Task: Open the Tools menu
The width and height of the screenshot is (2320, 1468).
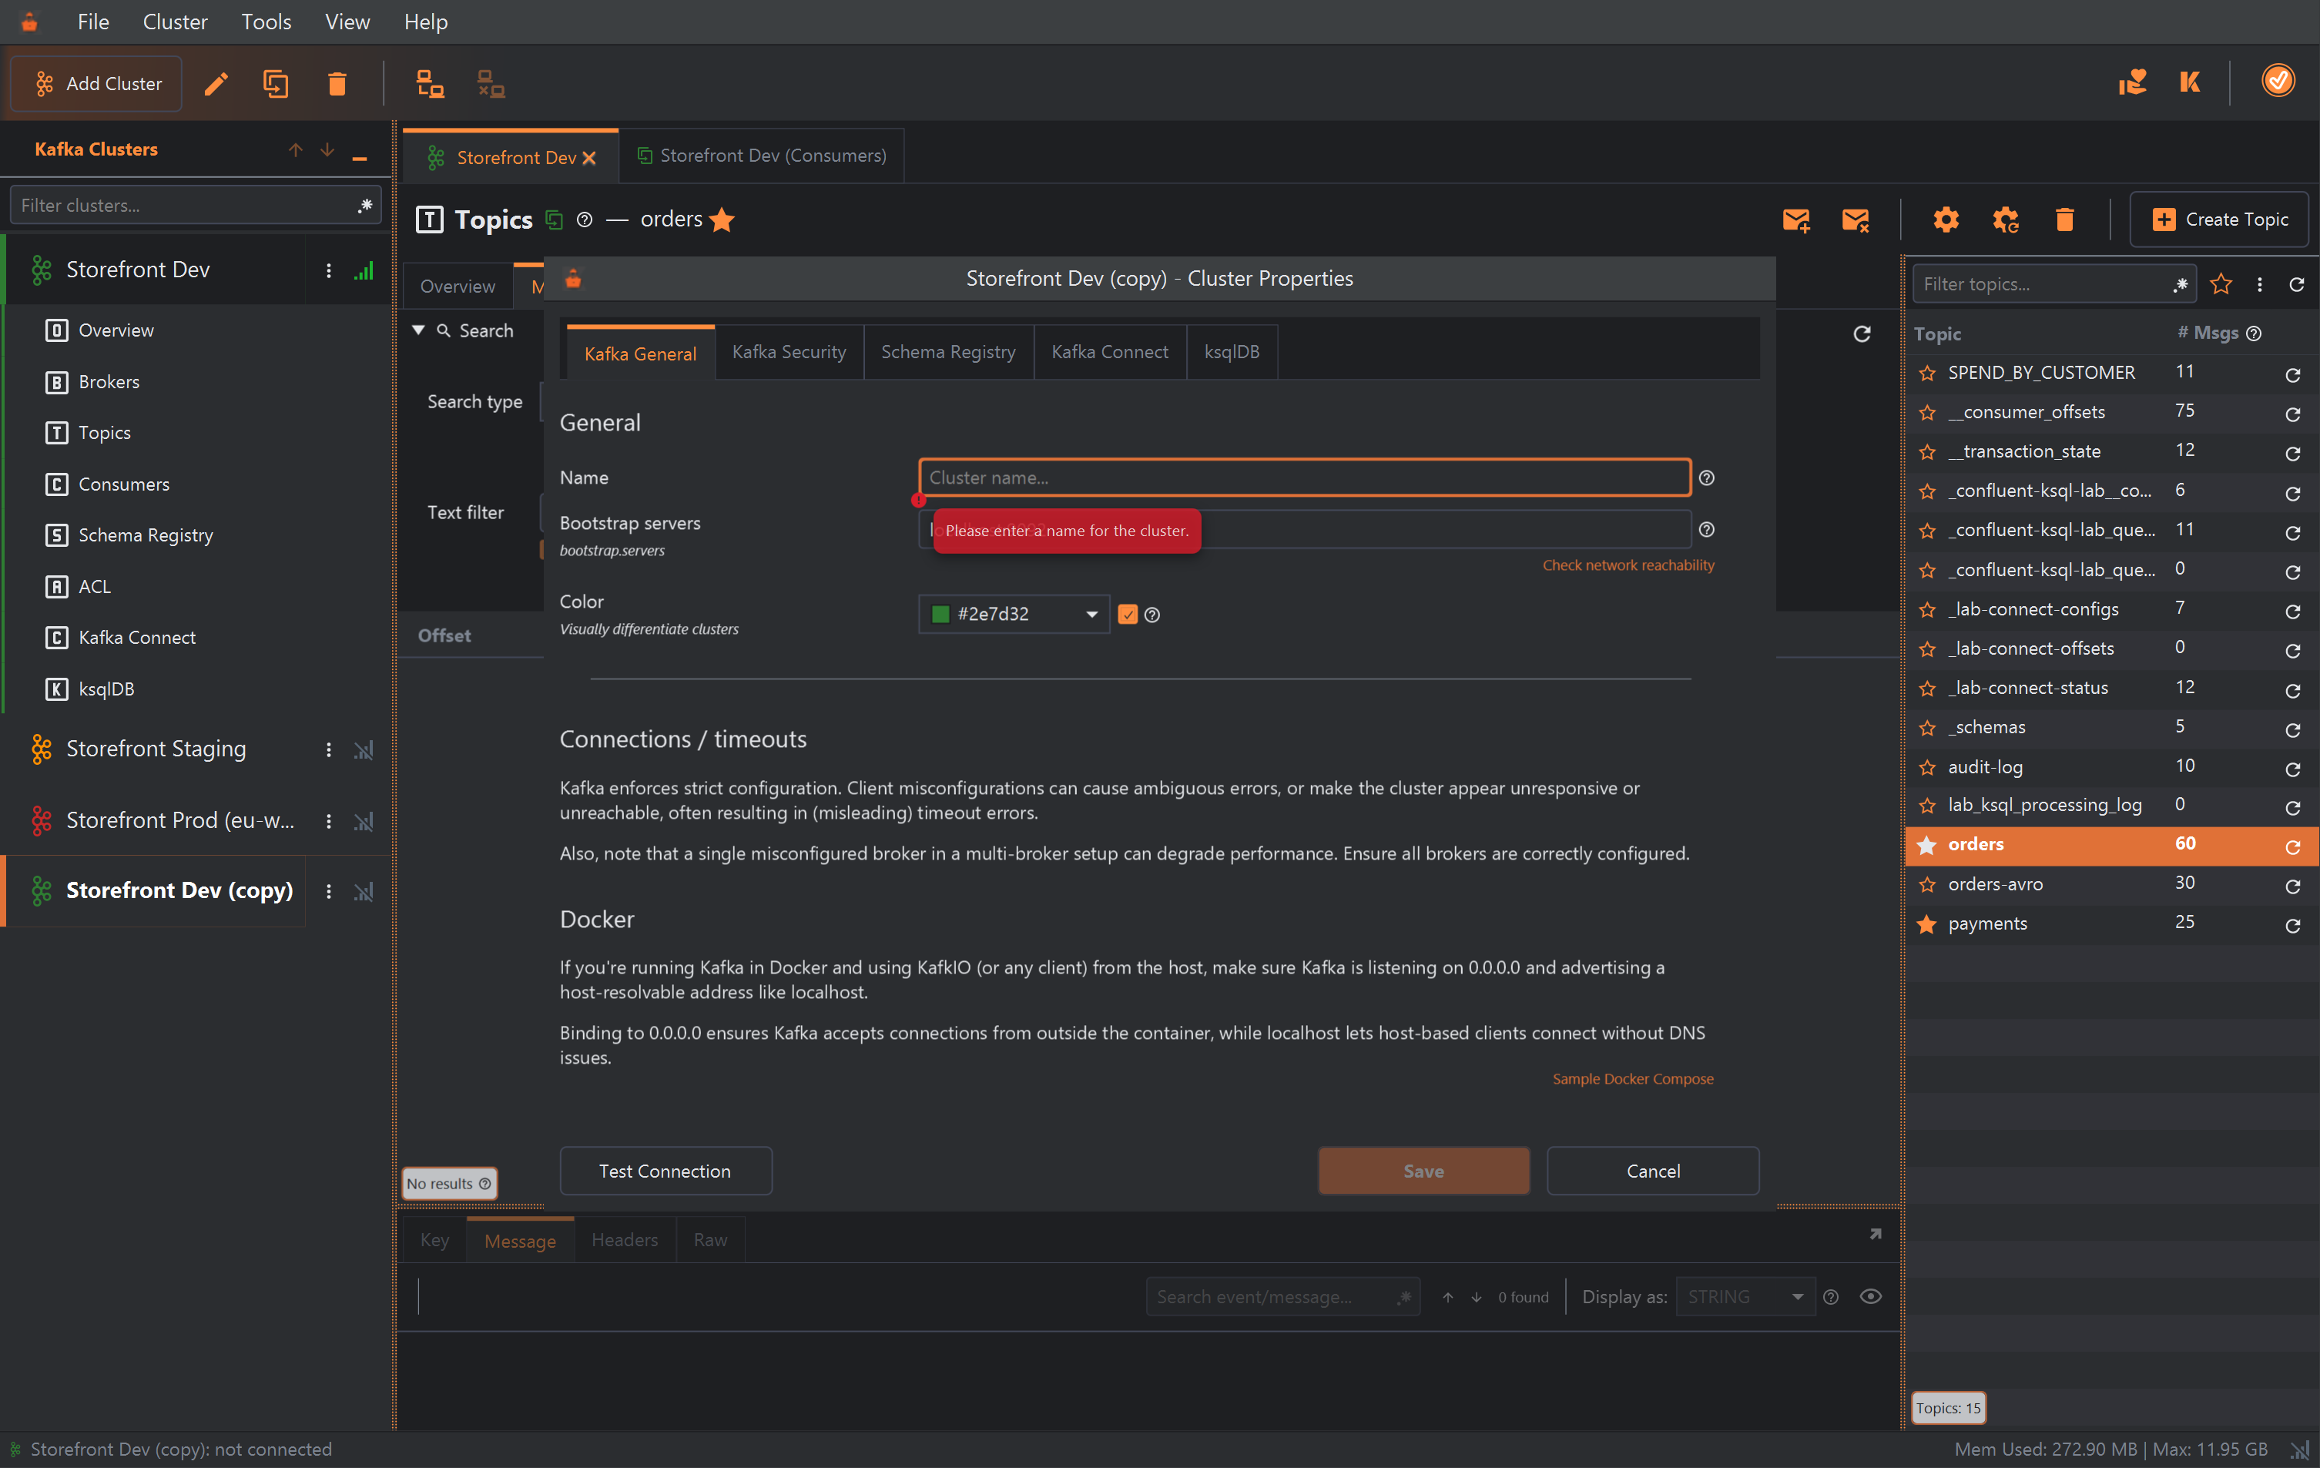Action: tap(266, 22)
